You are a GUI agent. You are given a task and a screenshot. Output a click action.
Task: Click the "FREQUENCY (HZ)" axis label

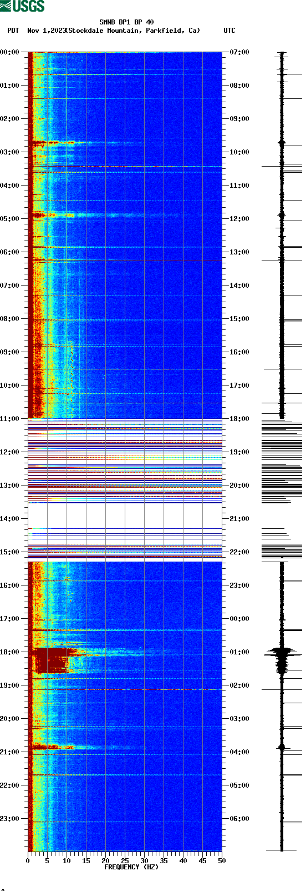[x=131, y=867]
